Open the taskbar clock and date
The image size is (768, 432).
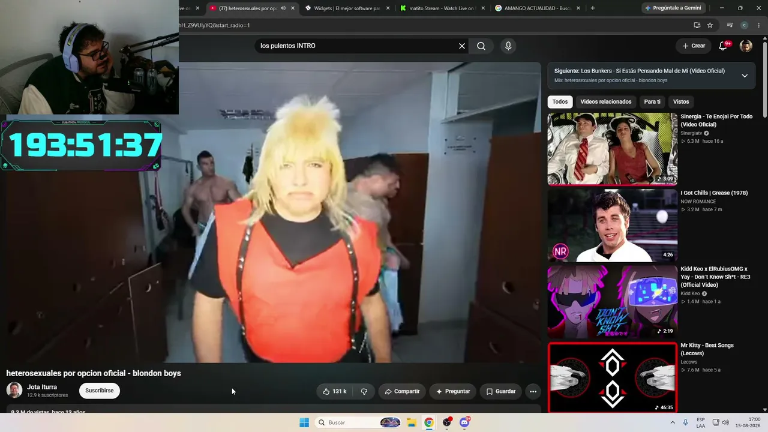[x=749, y=422]
